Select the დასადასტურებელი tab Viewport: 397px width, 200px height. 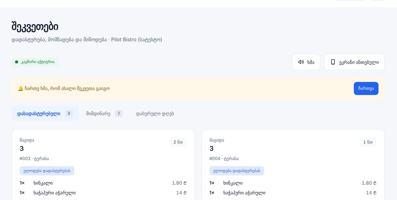tap(45, 113)
